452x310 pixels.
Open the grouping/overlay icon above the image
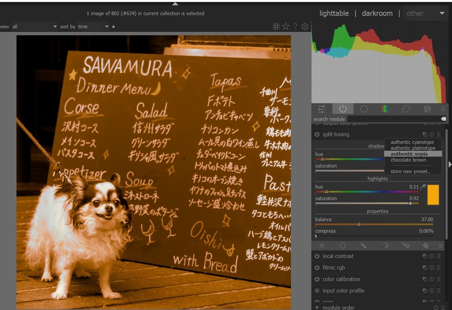(276, 26)
